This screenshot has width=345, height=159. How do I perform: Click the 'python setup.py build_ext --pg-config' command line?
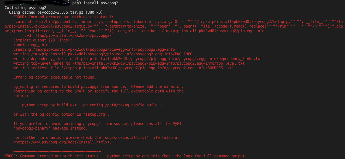[x=94, y=105]
